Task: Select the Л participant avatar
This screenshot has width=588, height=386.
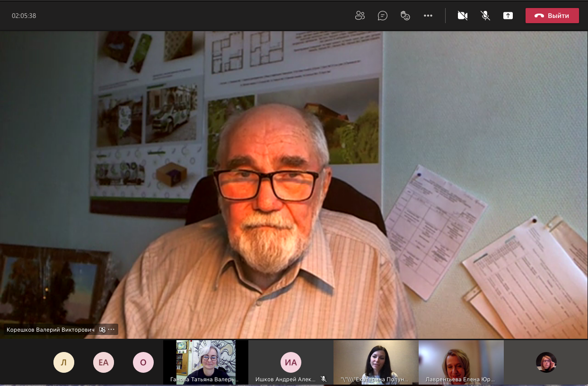Action: point(64,362)
